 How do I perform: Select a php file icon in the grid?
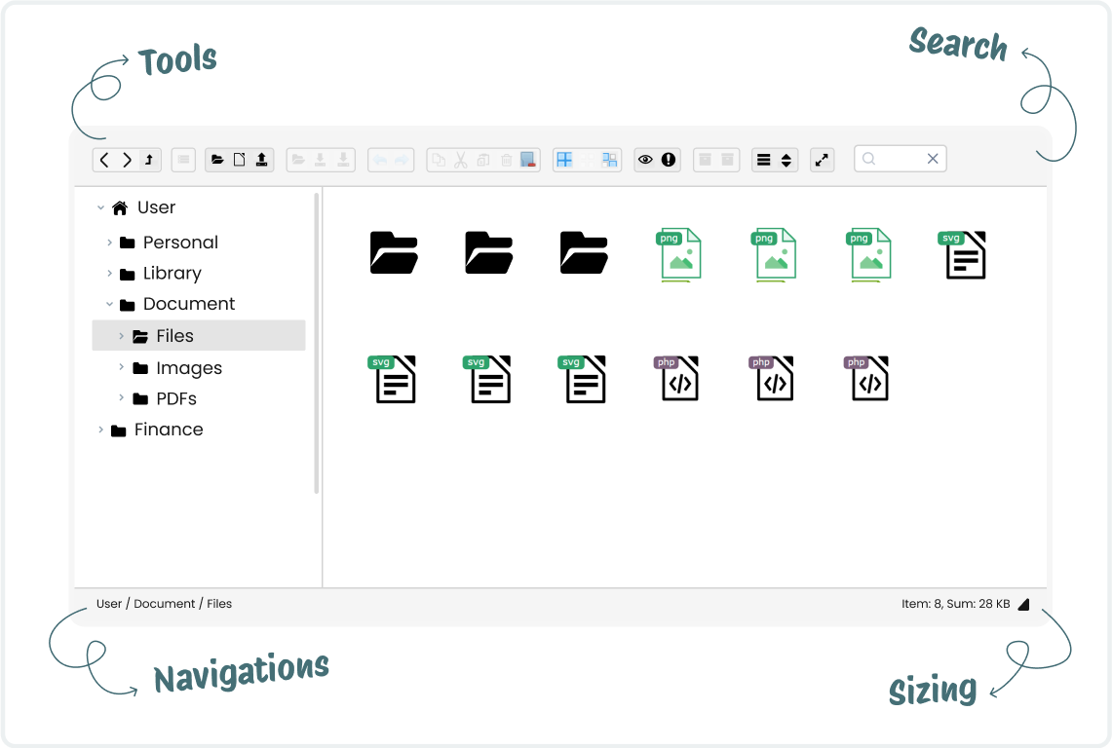click(x=677, y=379)
